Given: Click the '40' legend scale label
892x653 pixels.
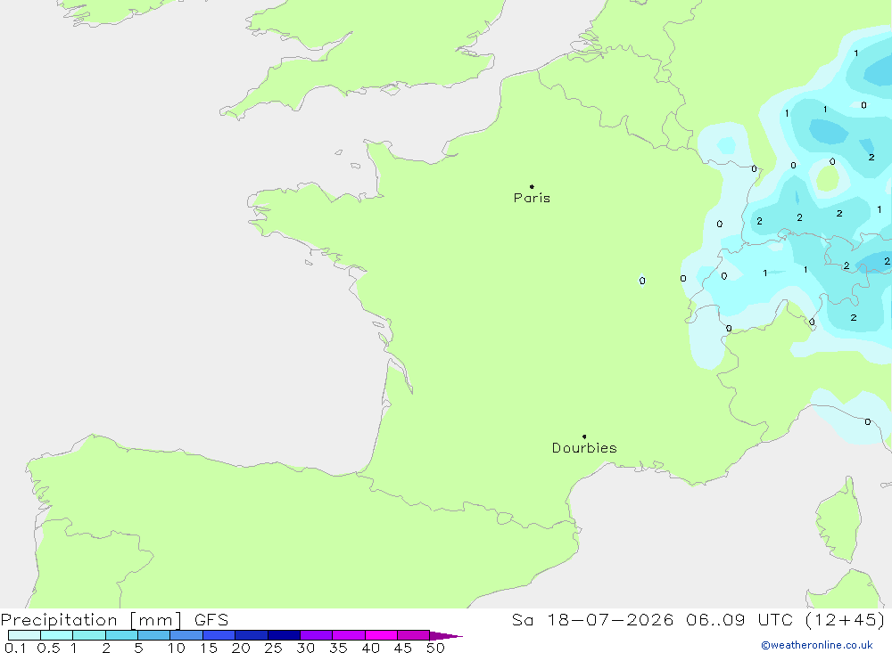Looking at the screenshot, I should [370, 648].
